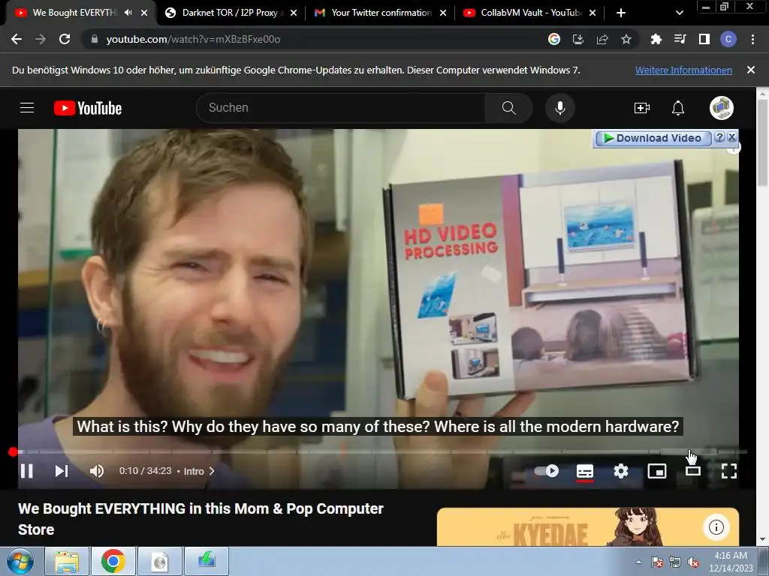The height and width of the screenshot is (576, 769).
Task: Switch to theater mode
Action: [693, 471]
